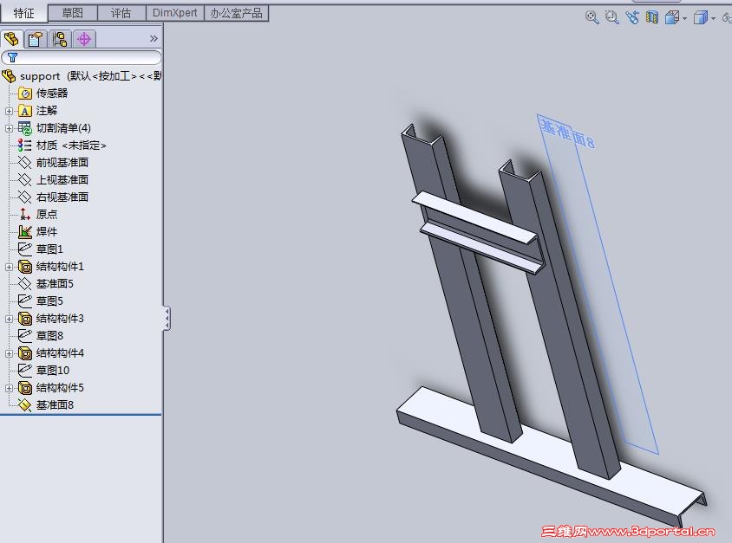Viewport: 732px width, 543px height.
Task: Open the PropertyManager tab icon
Action: point(36,39)
